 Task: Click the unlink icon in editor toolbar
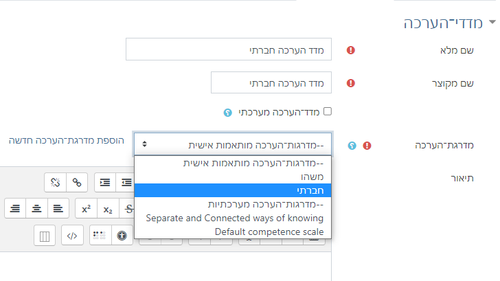click(56, 182)
